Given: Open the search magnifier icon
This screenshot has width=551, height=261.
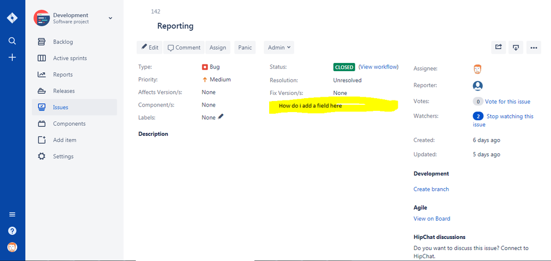Looking at the screenshot, I should 12,41.
